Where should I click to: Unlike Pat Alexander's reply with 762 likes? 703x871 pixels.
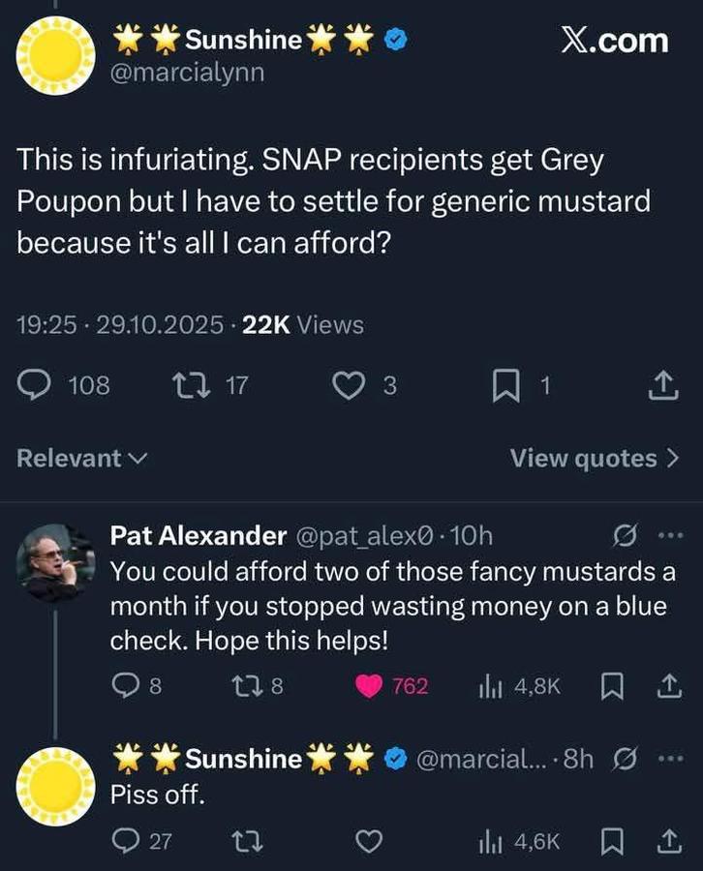point(369,686)
